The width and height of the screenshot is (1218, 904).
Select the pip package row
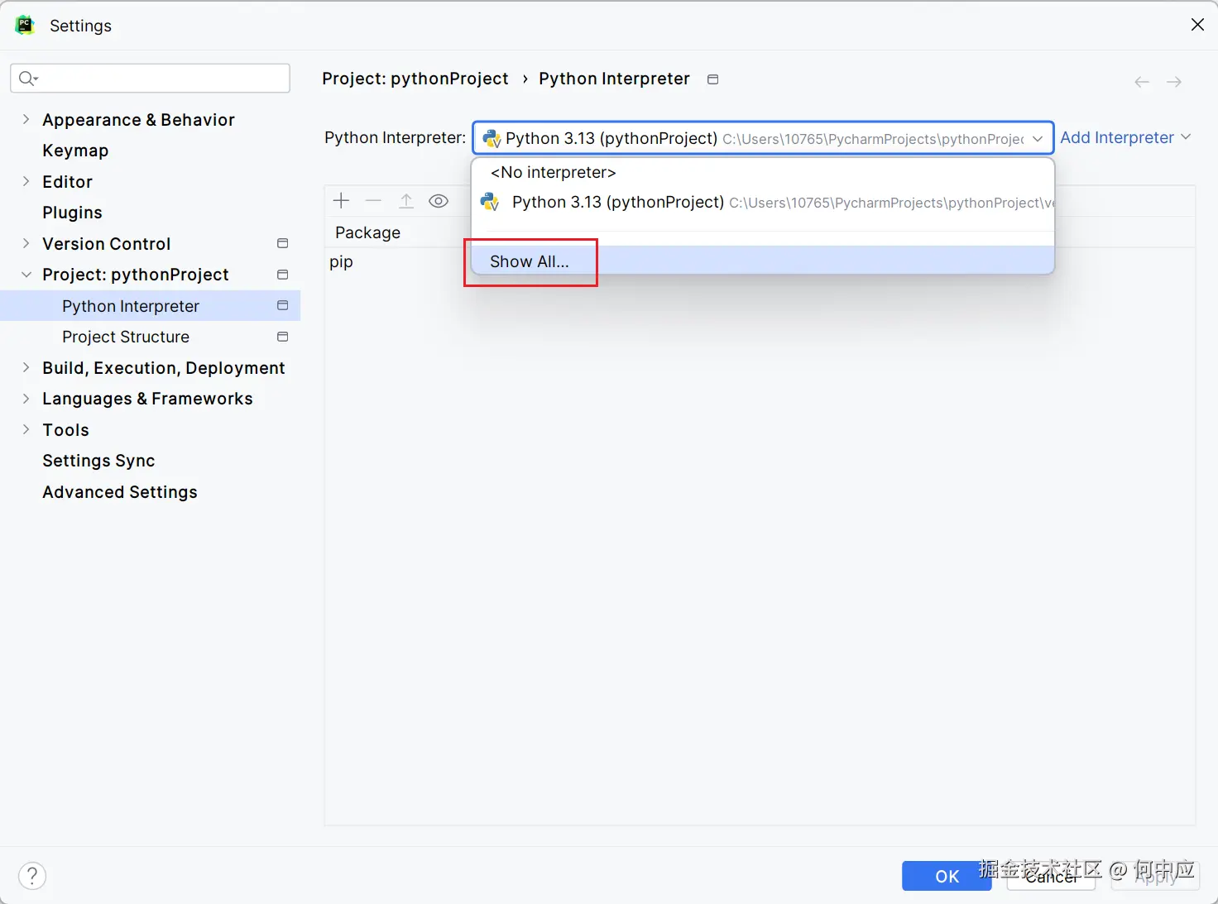342,262
